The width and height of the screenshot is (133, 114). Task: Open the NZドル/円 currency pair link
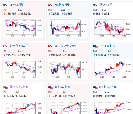click(62, 5)
